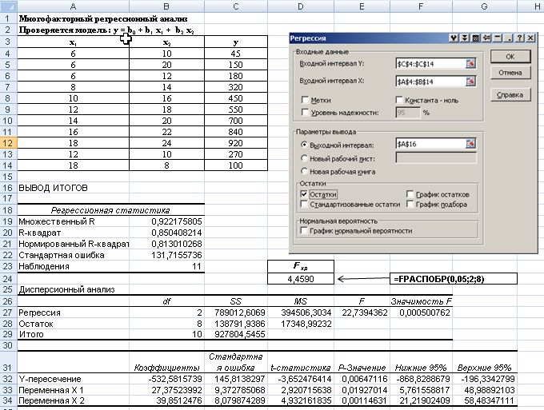Select column A header
This screenshot has width=544, height=410.
74,6
